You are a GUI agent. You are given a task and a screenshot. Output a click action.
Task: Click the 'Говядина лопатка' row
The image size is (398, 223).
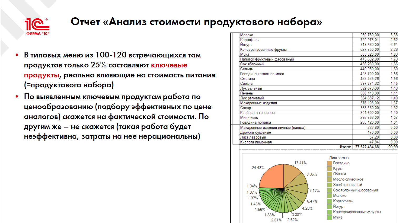click(256, 122)
